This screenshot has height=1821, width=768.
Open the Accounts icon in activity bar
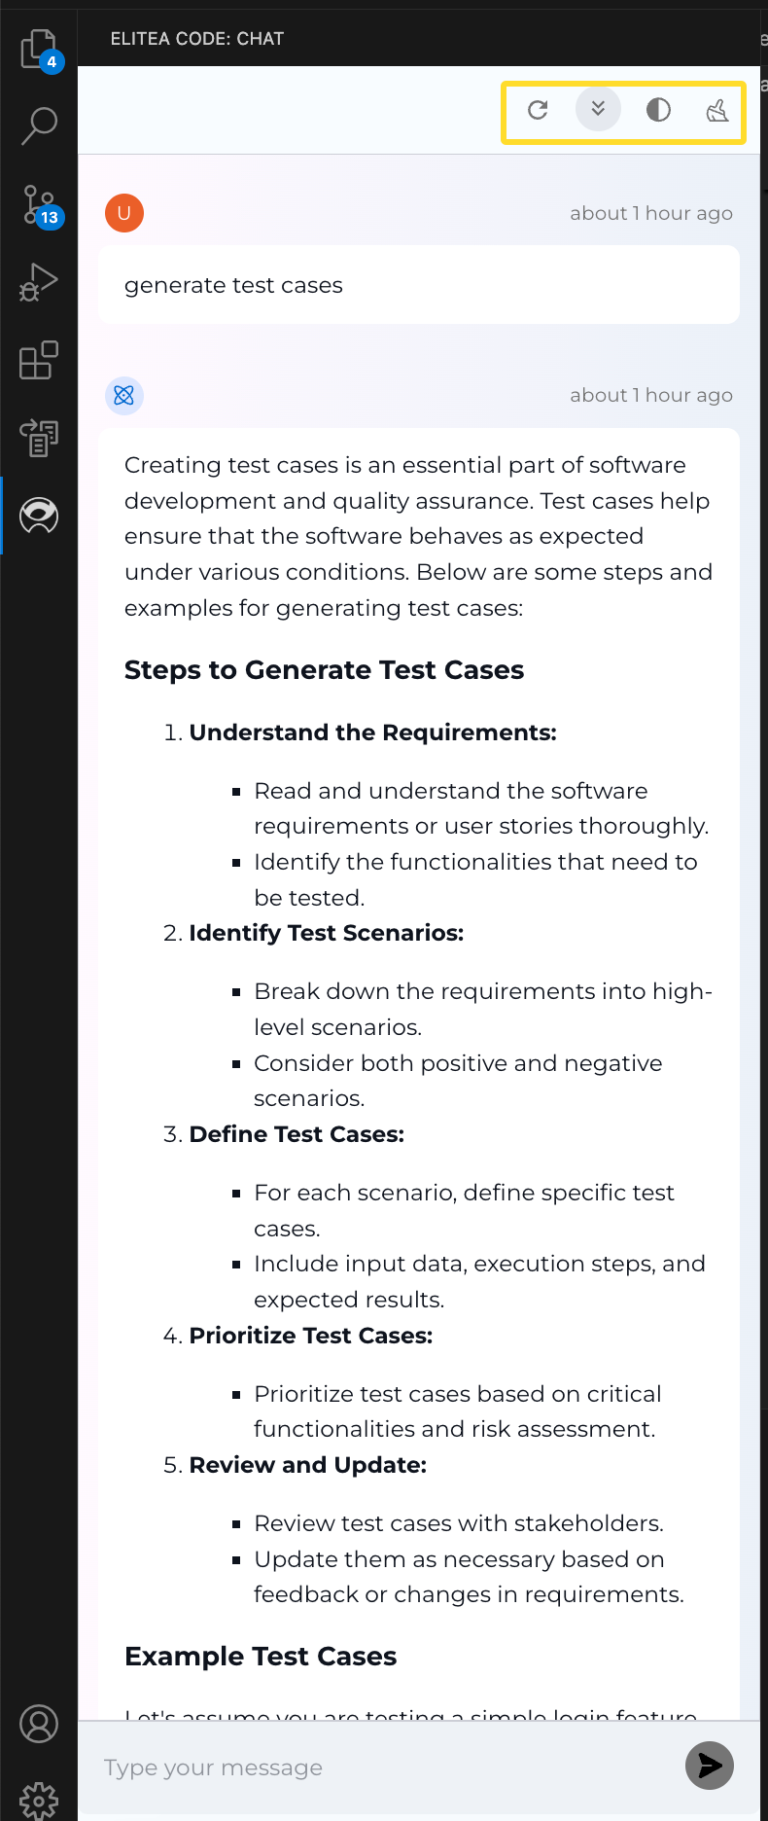[x=39, y=1724]
